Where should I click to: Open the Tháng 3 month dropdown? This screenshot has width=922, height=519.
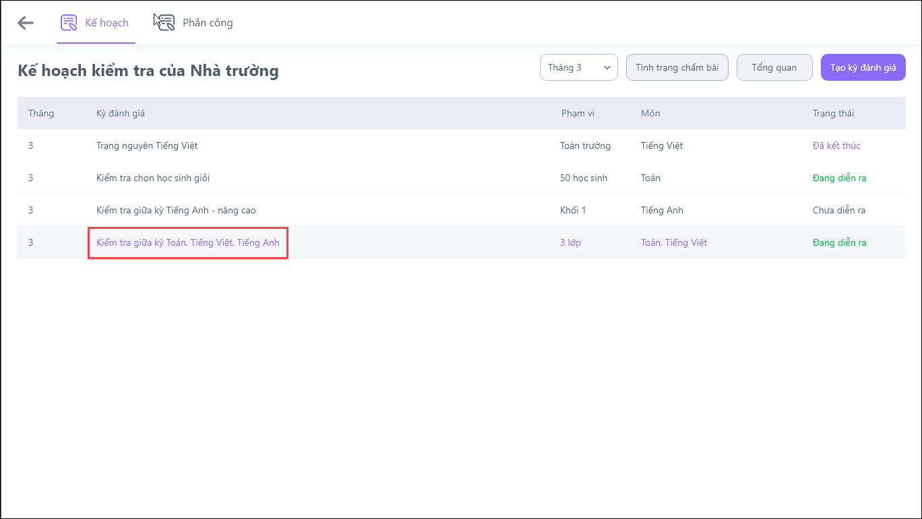578,67
